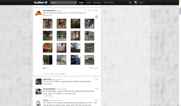The height and width of the screenshot is (106, 181).
Task: Open nighcrawl's profile picture
Action: pyautogui.click(x=39, y=81)
